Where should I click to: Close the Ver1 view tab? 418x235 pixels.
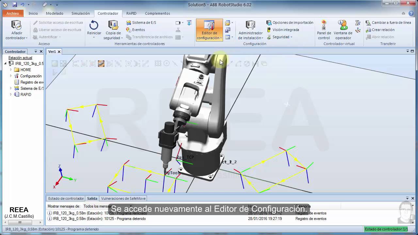pyautogui.click(x=59, y=52)
